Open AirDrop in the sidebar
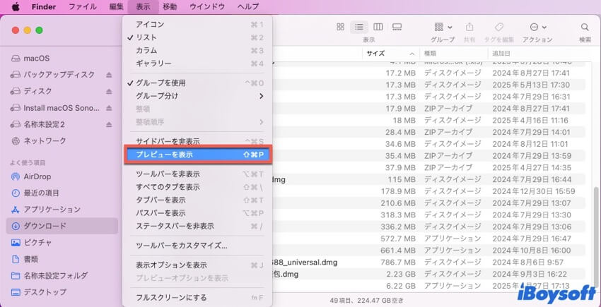This screenshot has width=601, height=307. tap(37, 176)
